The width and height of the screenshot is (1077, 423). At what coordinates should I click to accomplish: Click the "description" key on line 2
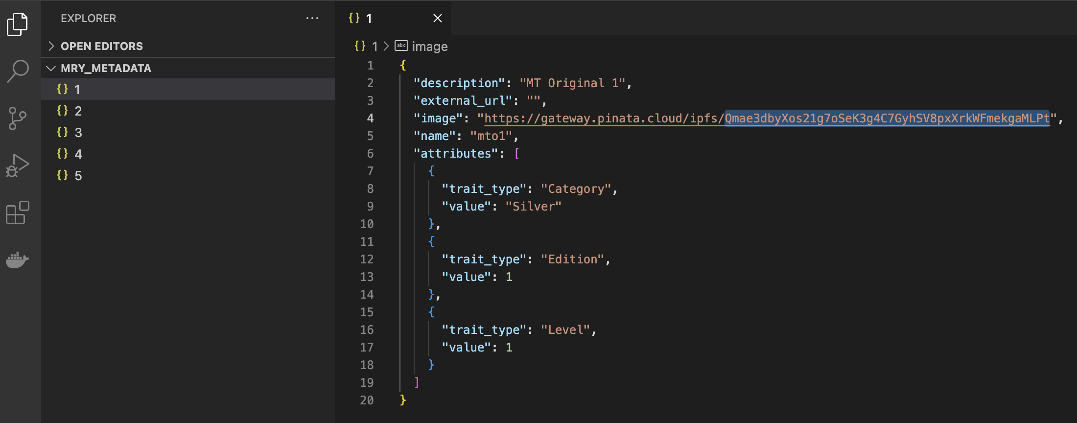[x=459, y=83]
